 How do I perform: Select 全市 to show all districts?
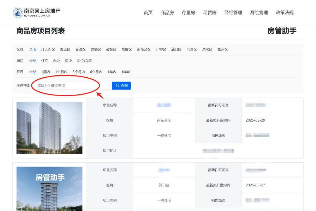point(32,49)
